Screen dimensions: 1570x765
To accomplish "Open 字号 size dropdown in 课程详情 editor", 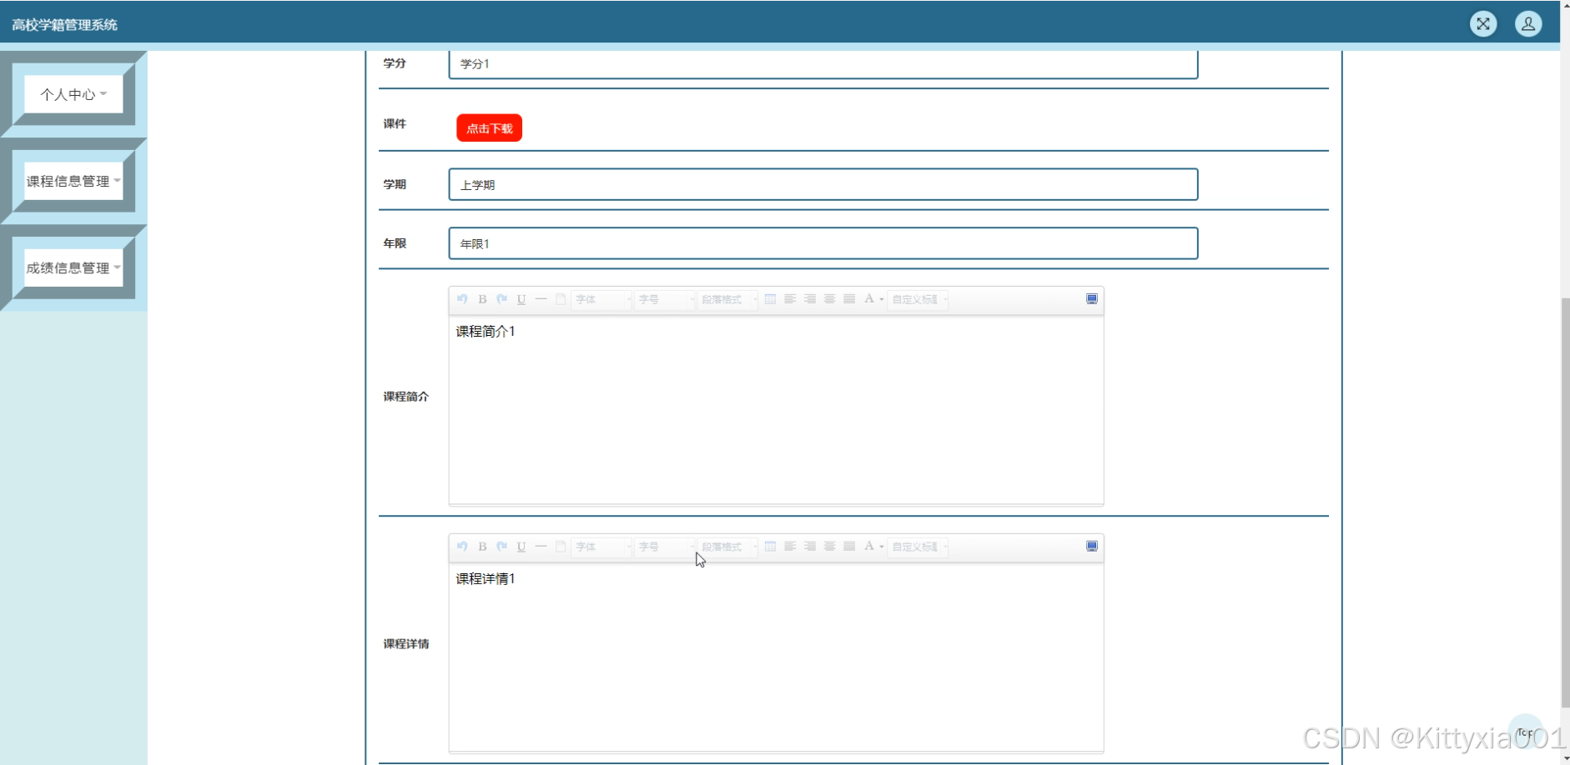I will (x=665, y=547).
